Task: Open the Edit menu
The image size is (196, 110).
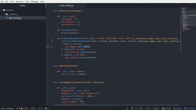Action: click(x=7, y=2)
